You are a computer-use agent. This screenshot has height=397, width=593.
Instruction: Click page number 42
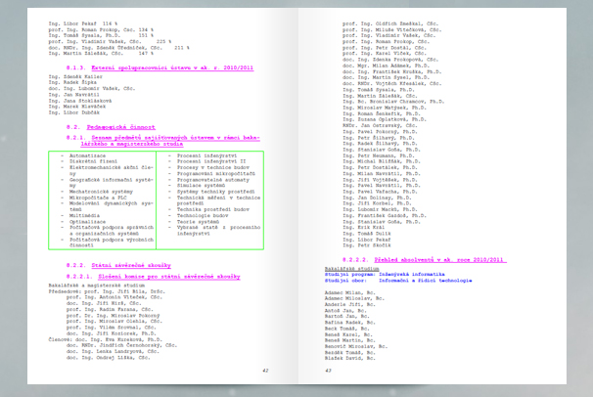click(x=264, y=371)
